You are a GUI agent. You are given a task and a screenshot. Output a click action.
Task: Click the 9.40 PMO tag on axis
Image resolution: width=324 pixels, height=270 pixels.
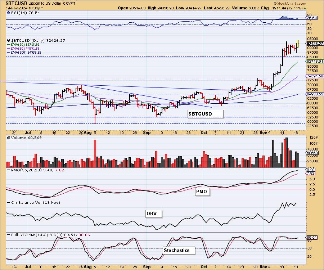point(311,170)
